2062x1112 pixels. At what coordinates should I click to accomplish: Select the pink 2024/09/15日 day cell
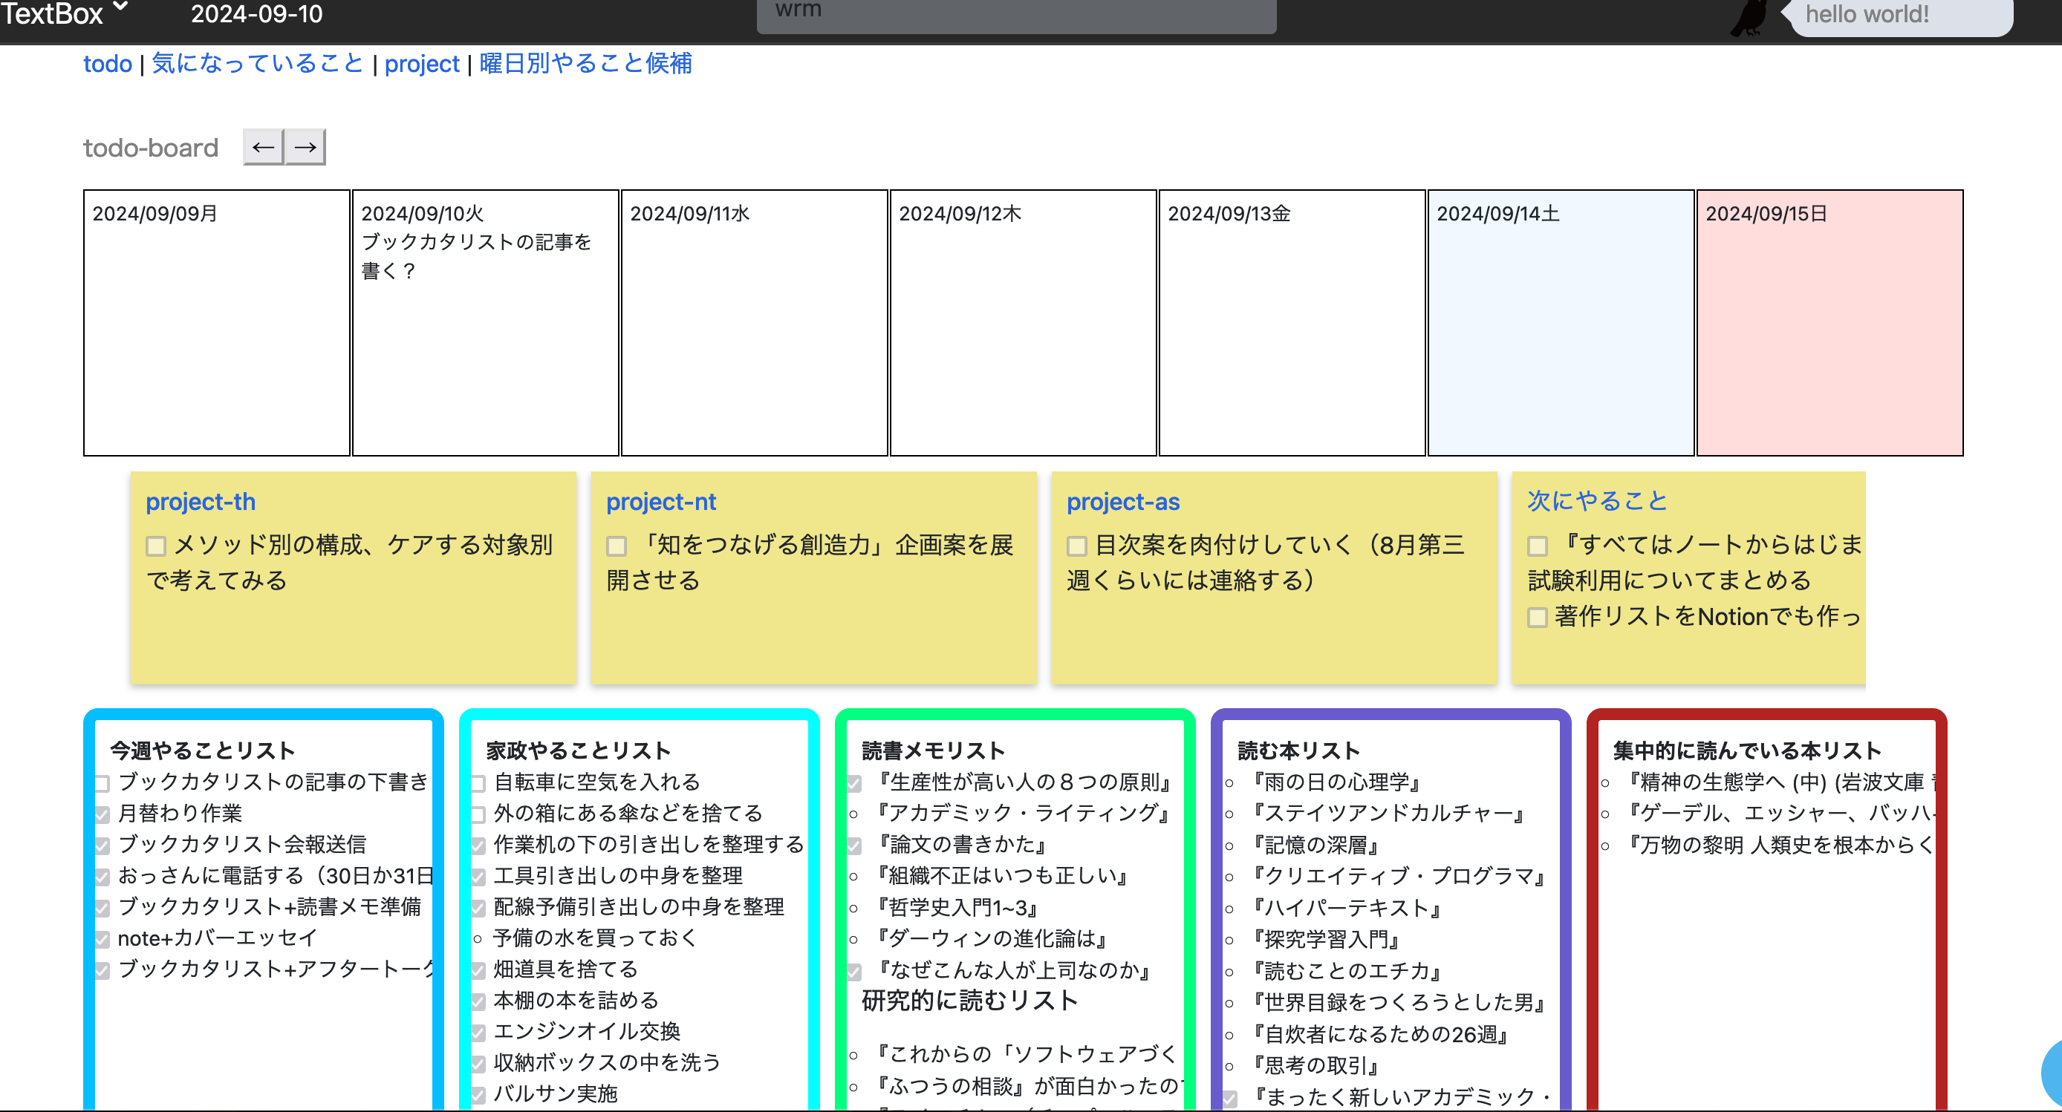tap(1831, 322)
